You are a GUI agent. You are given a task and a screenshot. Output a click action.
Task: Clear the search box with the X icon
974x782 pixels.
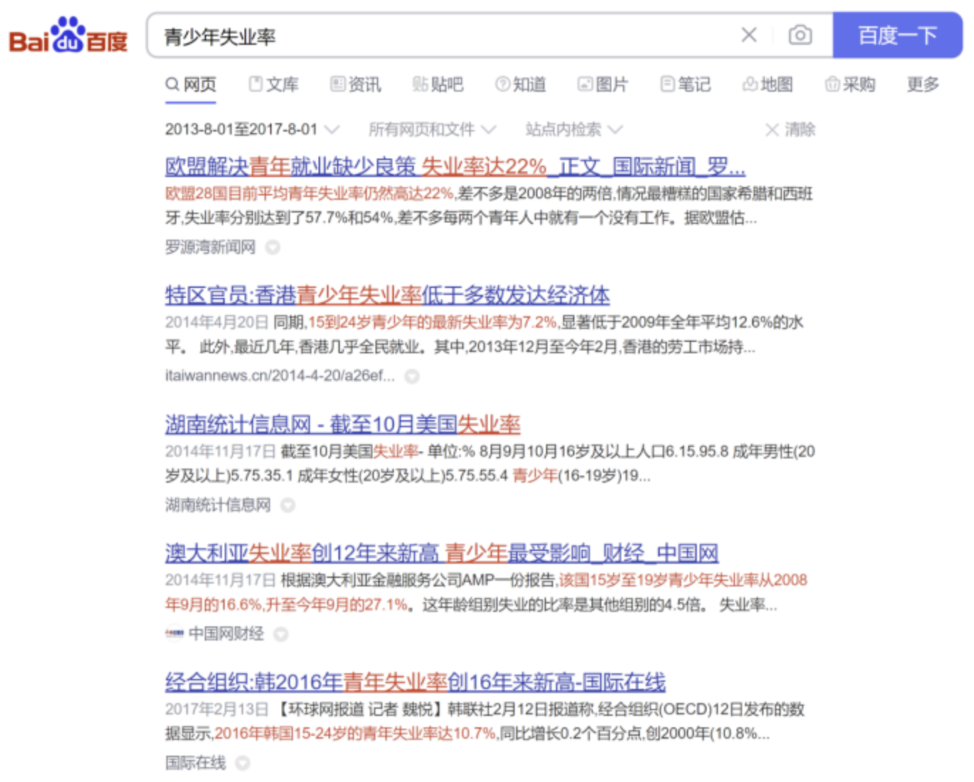point(749,35)
